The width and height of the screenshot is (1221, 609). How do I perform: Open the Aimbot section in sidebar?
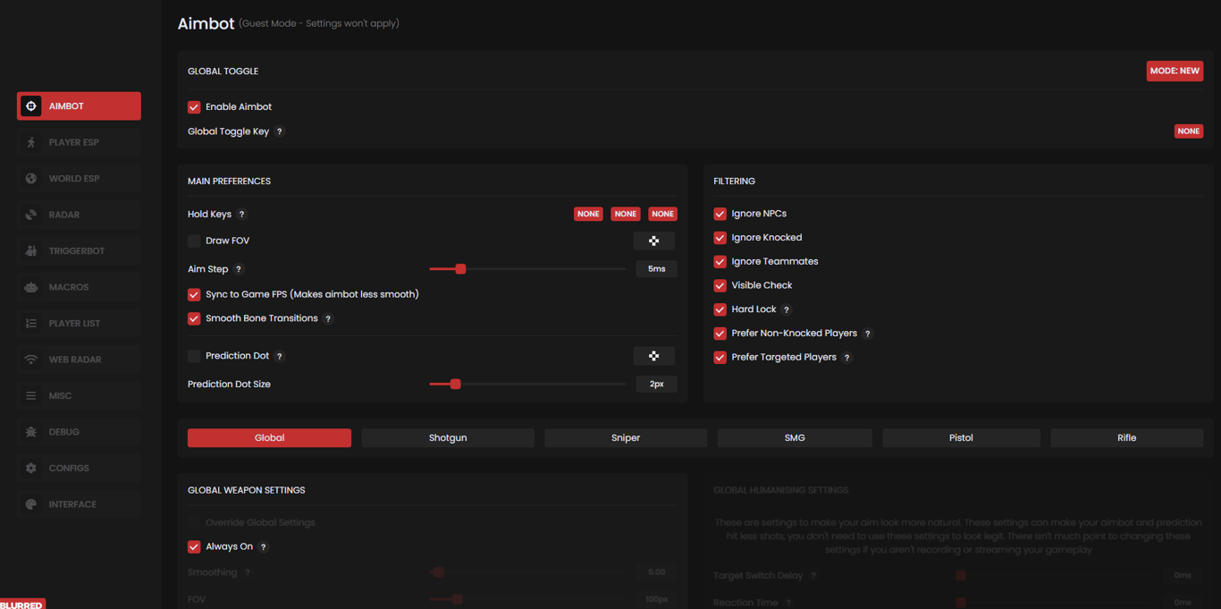(79, 106)
